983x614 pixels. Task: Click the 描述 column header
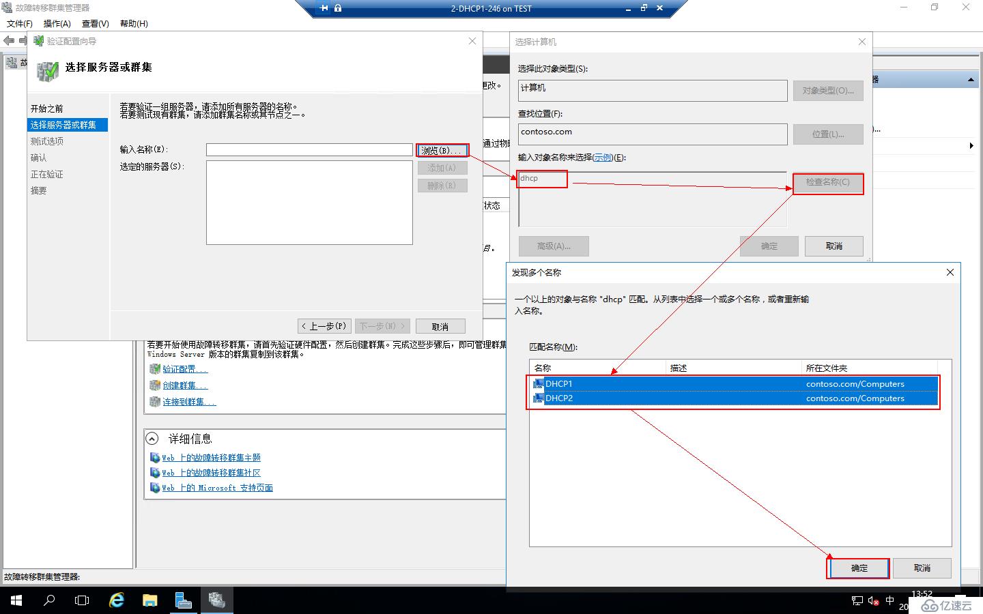pos(733,368)
